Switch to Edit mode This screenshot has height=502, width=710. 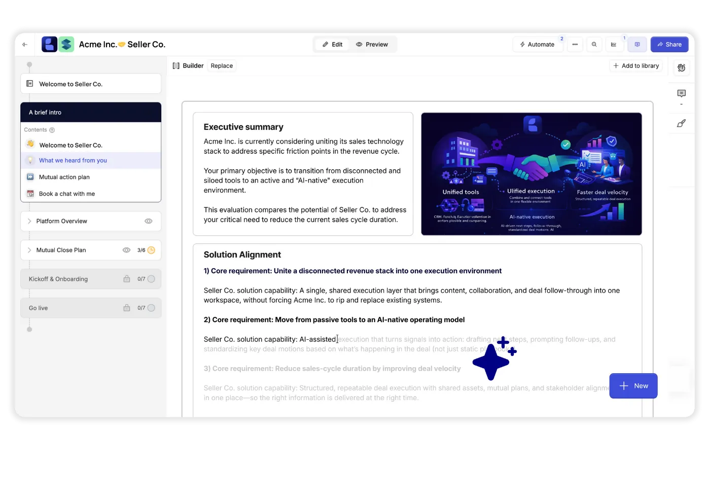tap(333, 45)
